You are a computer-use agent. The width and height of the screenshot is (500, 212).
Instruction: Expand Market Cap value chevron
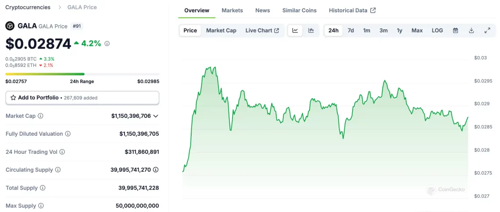click(156, 116)
